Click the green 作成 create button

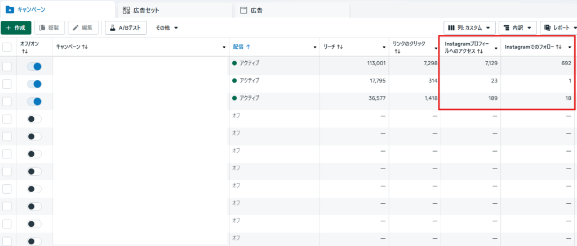point(16,28)
